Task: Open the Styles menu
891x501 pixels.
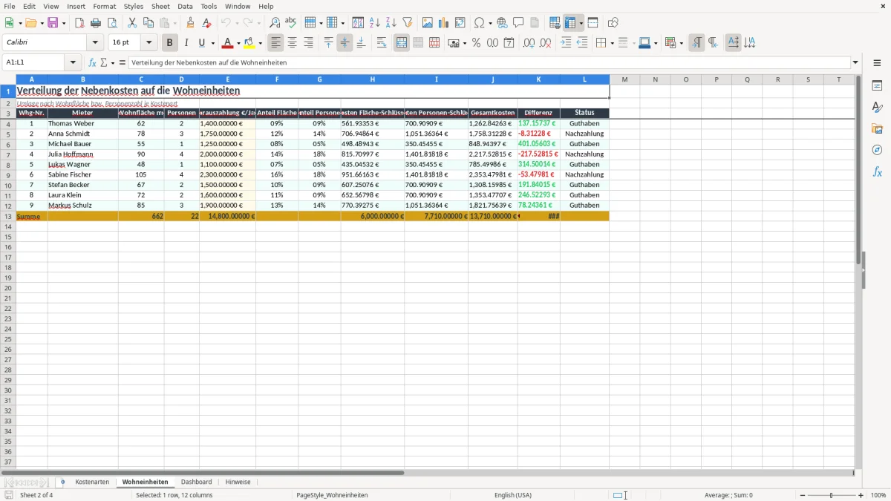Action: pos(134,6)
